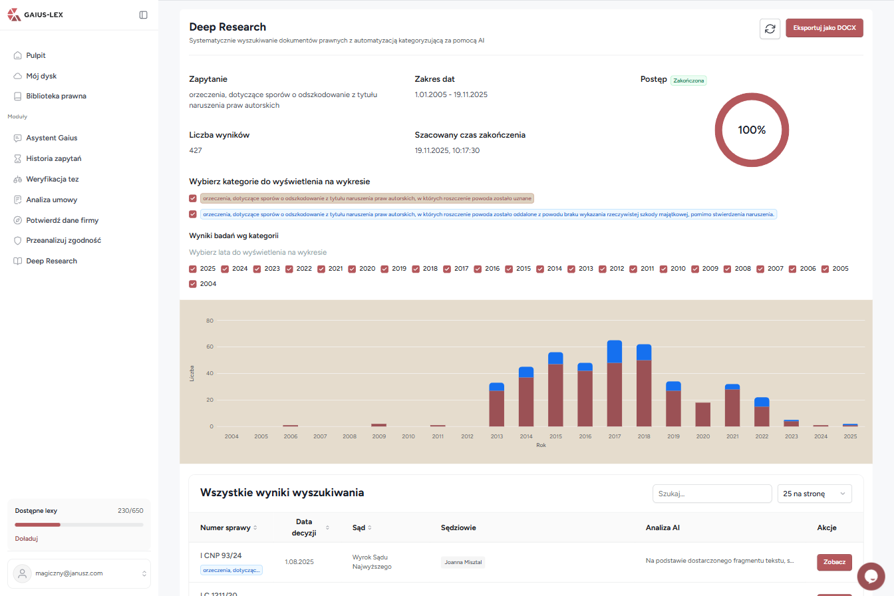The image size is (894, 596).
Task: Click the refresh icon button
Action: click(x=770, y=29)
